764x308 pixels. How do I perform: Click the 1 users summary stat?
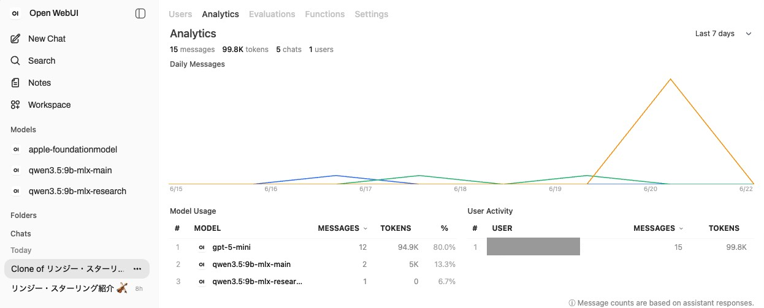tap(321, 50)
